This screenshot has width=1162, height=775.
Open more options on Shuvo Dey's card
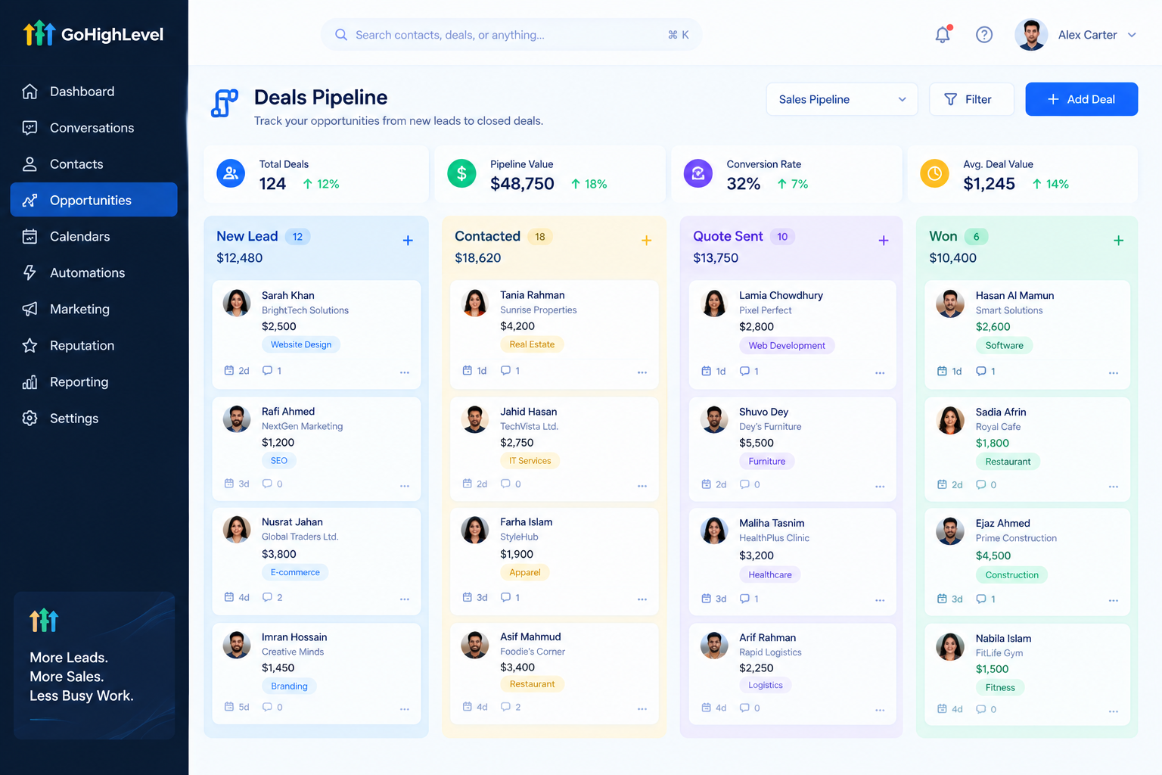(x=880, y=486)
